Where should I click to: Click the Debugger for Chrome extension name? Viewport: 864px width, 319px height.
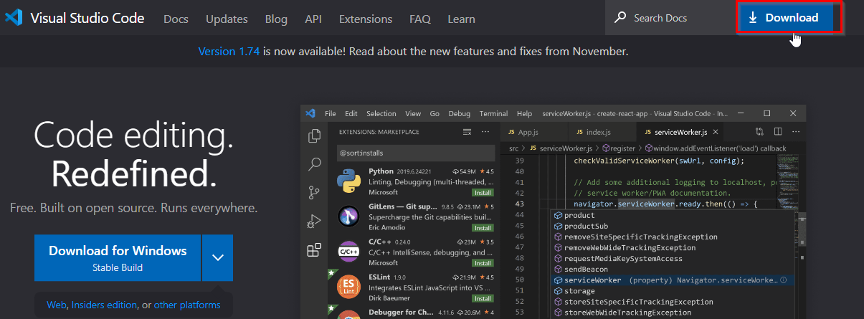point(400,313)
